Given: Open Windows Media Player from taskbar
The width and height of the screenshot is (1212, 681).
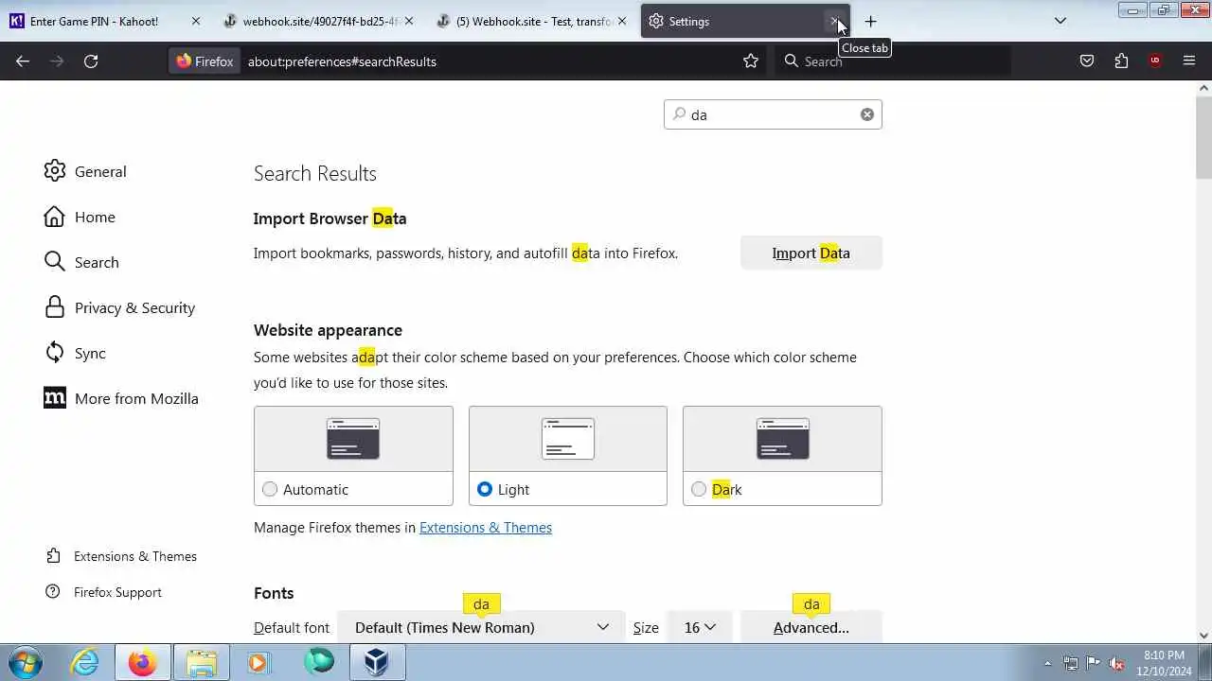Looking at the screenshot, I should tap(258, 662).
